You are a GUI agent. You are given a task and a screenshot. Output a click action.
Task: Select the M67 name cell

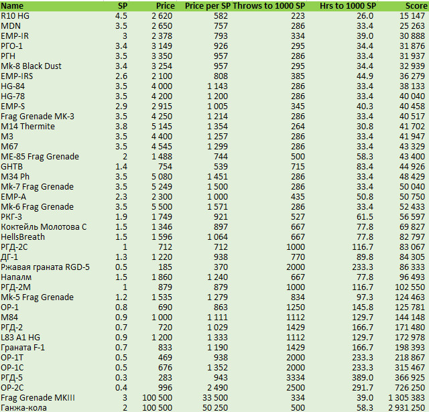pyautogui.click(x=9, y=146)
